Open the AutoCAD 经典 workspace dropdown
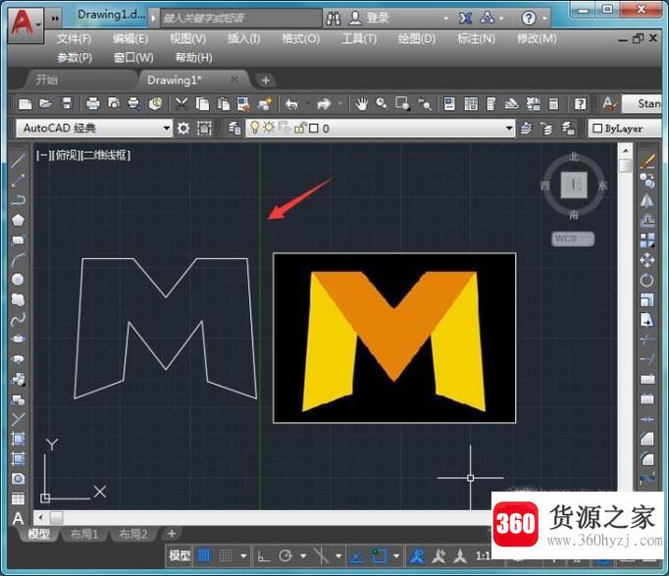The width and height of the screenshot is (669, 576). 94,128
